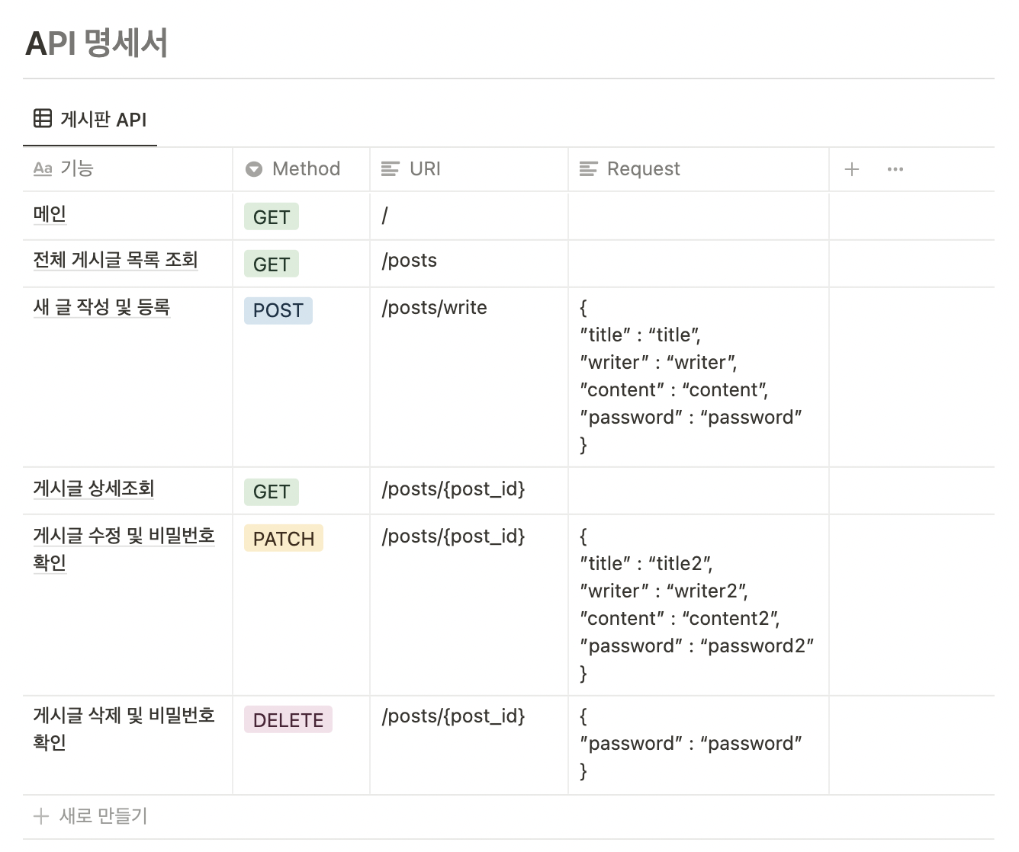The height and width of the screenshot is (852, 1019).
Task: Open the 게시판 API table tab
Action: click(x=90, y=119)
